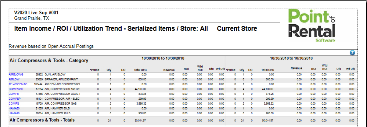Click the V2020 Live Sup #001 store name
The image size is (367, 127).
click(x=36, y=13)
